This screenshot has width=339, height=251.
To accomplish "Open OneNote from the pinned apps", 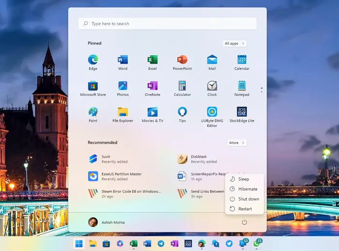I will 153,89.
